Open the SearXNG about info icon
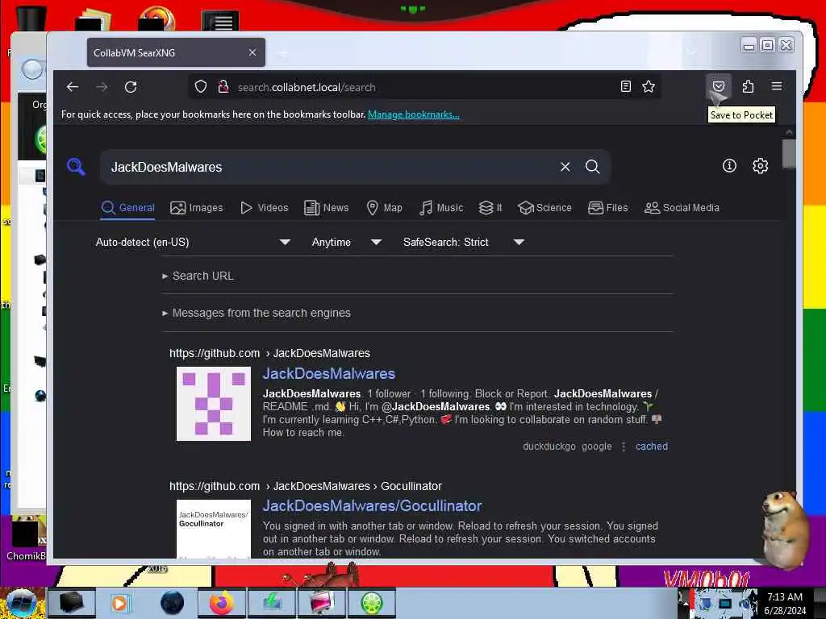 click(x=729, y=166)
